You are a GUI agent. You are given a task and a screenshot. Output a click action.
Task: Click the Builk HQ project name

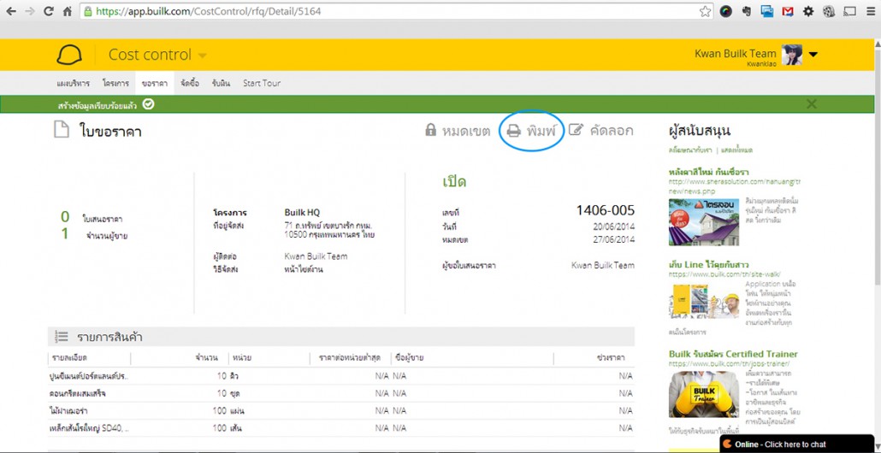point(302,213)
